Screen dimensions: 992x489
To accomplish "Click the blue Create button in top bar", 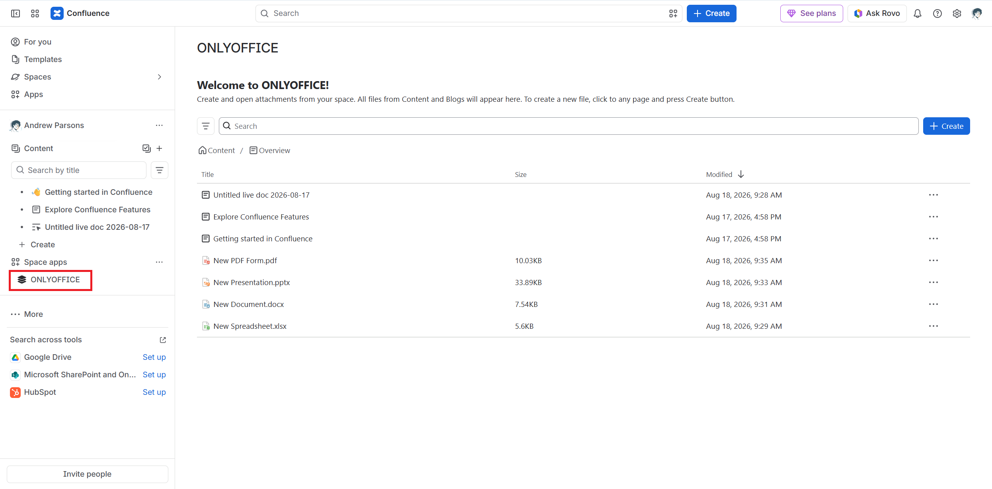I will pyautogui.click(x=711, y=14).
